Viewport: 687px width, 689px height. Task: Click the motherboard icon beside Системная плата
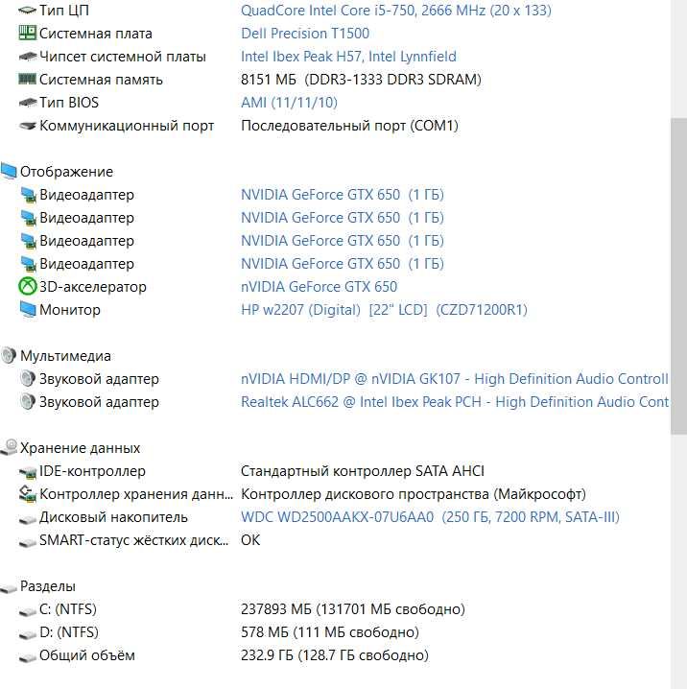27,33
